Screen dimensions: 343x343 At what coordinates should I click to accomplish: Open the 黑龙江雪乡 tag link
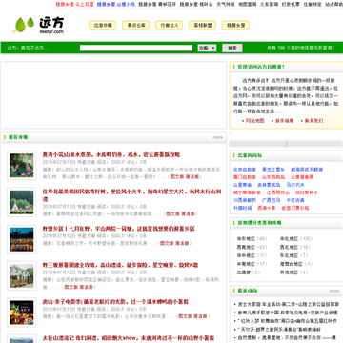coord(273,170)
